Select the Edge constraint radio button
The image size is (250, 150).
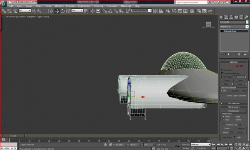(234, 117)
